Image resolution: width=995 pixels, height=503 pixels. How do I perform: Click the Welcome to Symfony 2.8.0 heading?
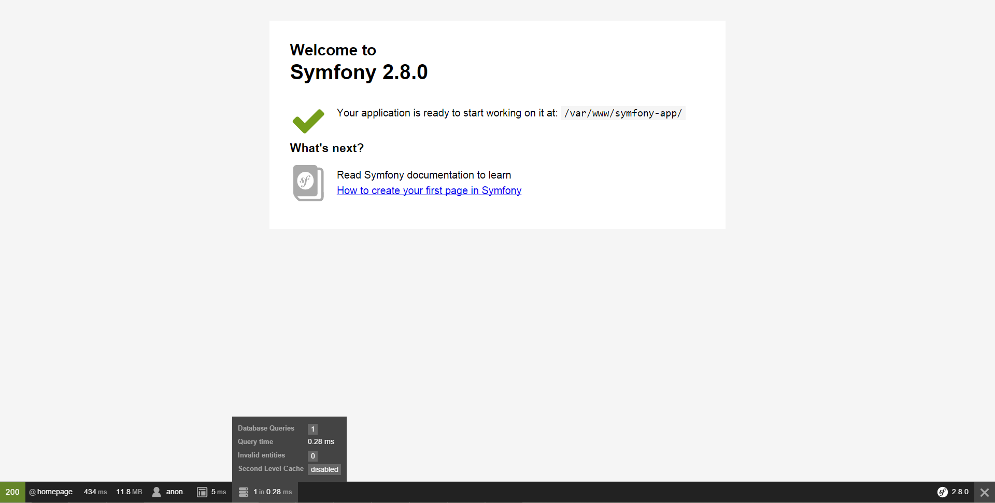tap(359, 62)
